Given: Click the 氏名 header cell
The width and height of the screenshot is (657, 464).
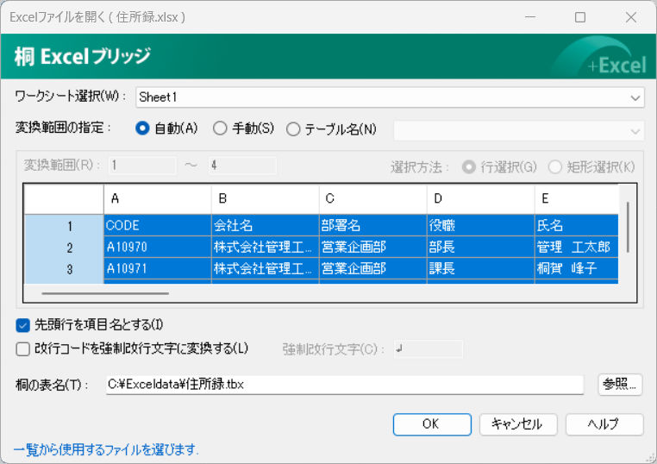Looking at the screenshot, I should click(577, 225).
